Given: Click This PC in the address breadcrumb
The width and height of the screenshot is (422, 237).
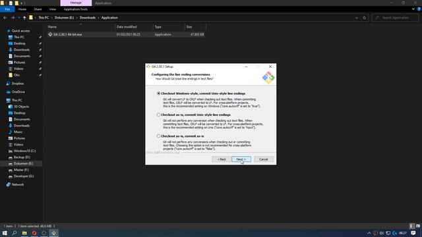Looking at the screenshot, I should (44, 18).
